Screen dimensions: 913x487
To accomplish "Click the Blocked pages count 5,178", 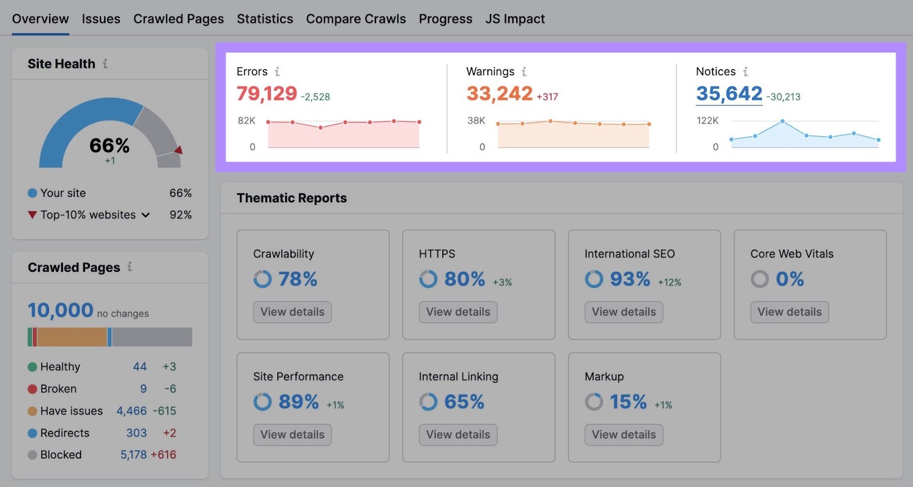I will (x=134, y=455).
